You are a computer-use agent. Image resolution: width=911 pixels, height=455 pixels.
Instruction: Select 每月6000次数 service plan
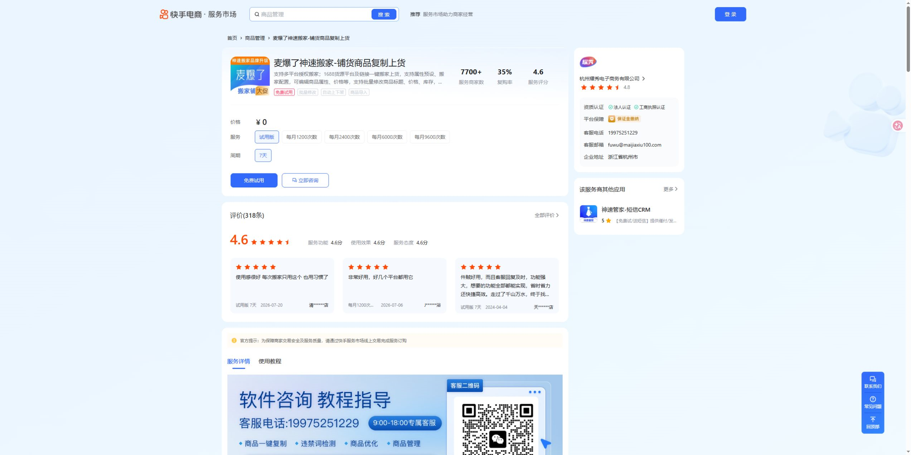[x=387, y=137]
